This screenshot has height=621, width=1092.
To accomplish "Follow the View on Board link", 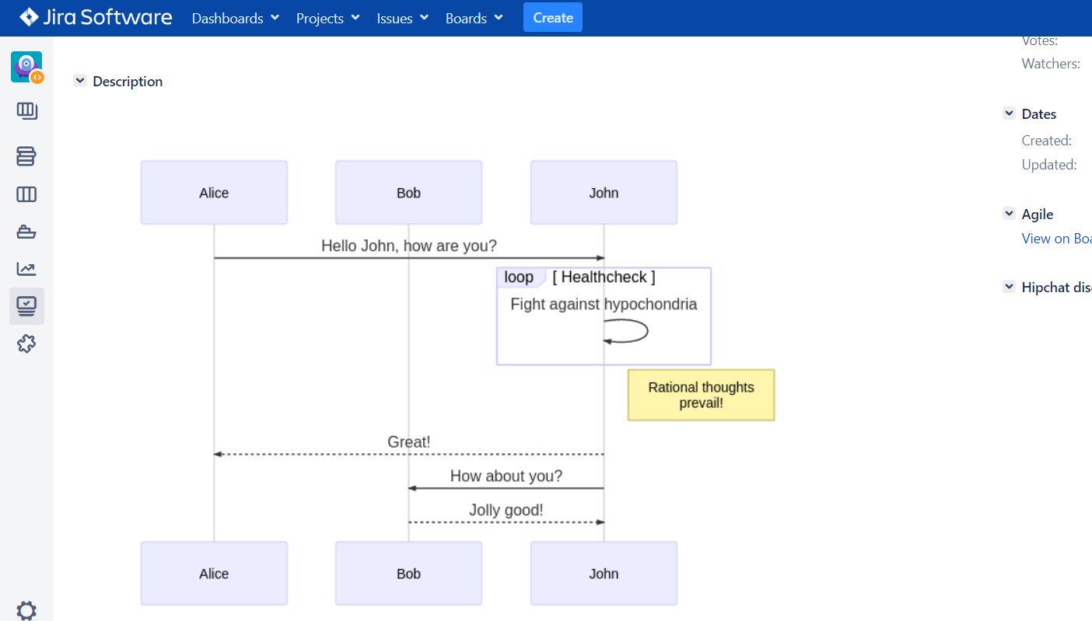I will pos(1056,239).
